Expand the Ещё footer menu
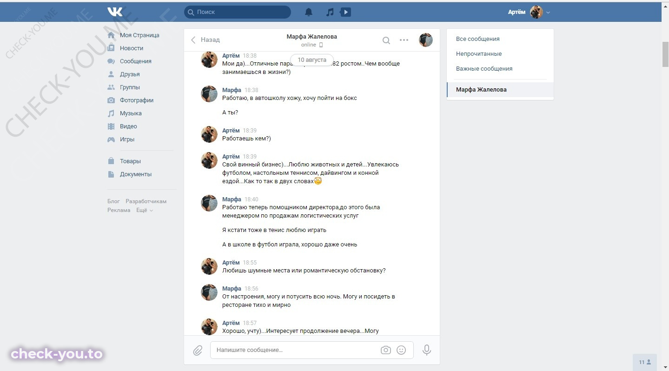669x371 pixels. (145, 210)
